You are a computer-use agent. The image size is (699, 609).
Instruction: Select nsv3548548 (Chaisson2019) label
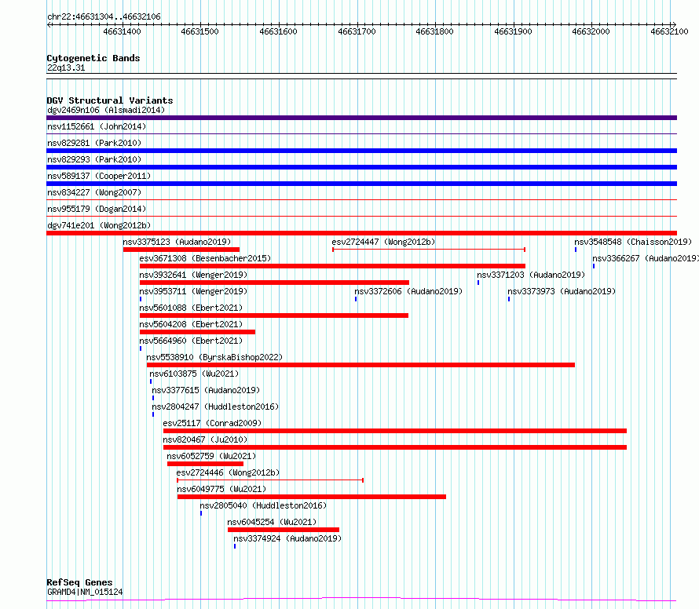[x=633, y=242]
